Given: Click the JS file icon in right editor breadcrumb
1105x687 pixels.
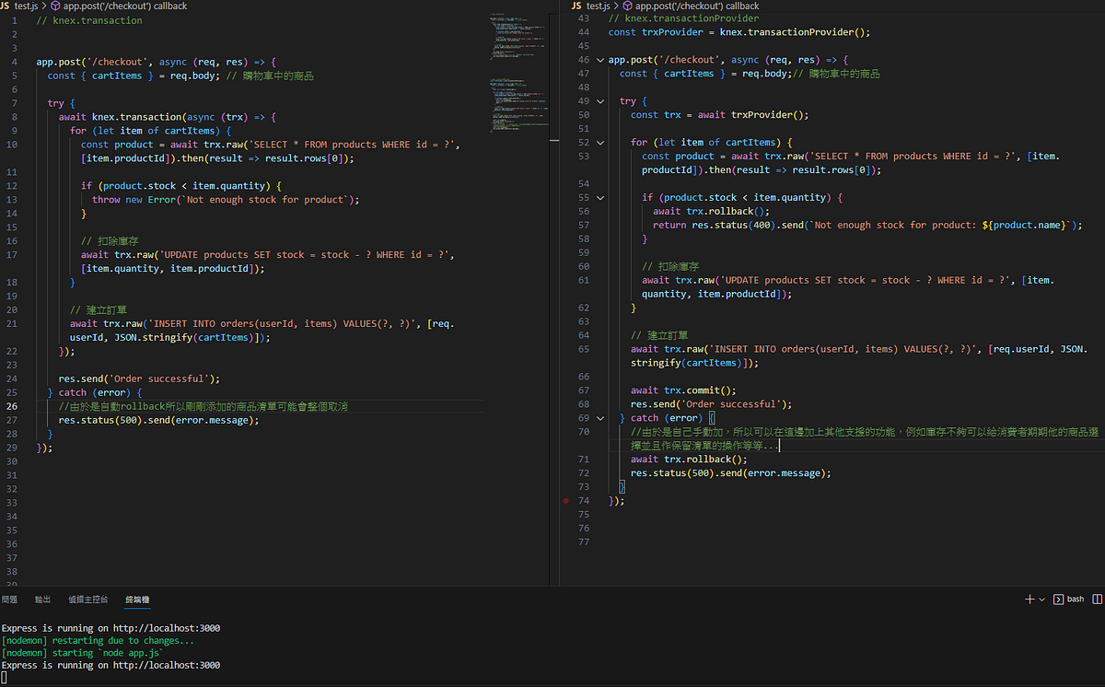Looking at the screenshot, I should (576, 6).
